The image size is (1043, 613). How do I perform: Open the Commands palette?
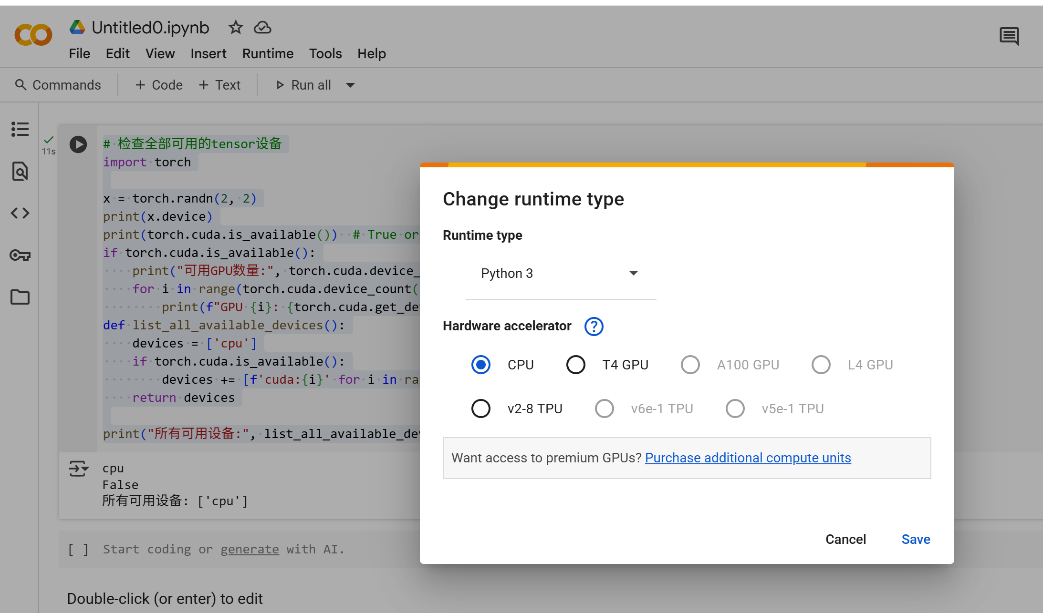pyautogui.click(x=58, y=85)
